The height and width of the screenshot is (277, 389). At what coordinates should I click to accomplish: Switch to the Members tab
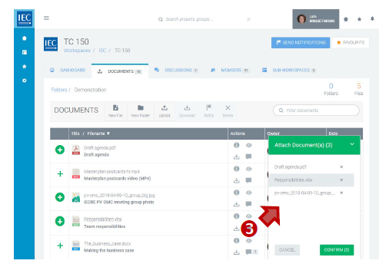click(230, 70)
